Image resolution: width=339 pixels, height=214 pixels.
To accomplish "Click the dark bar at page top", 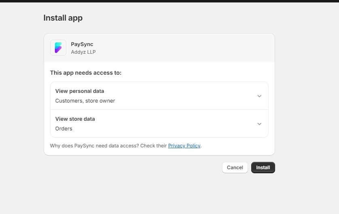I will (169, 1).
